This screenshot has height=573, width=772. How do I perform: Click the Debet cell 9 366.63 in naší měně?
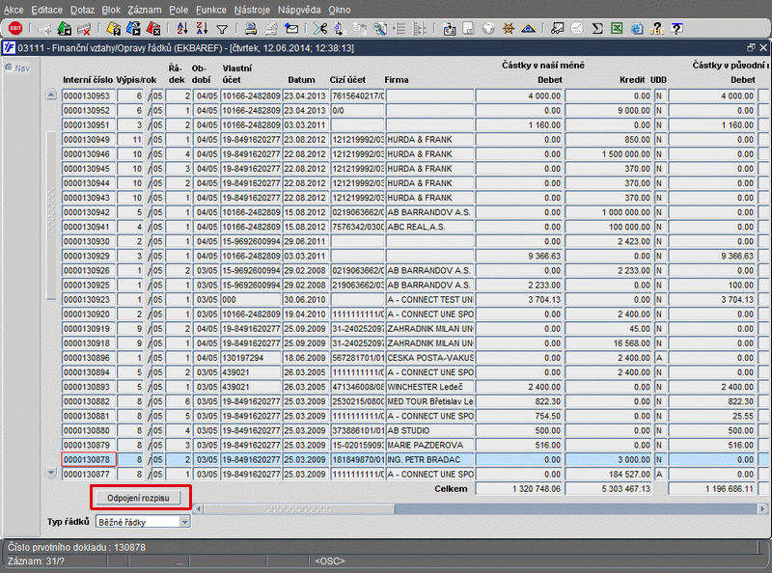pyautogui.click(x=518, y=256)
